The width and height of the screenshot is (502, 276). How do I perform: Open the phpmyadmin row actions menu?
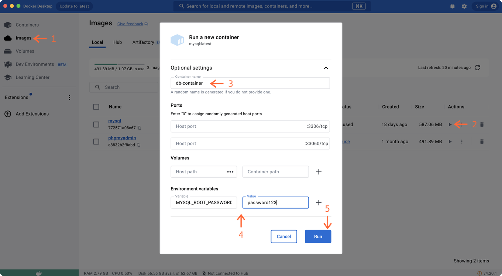click(462, 141)
